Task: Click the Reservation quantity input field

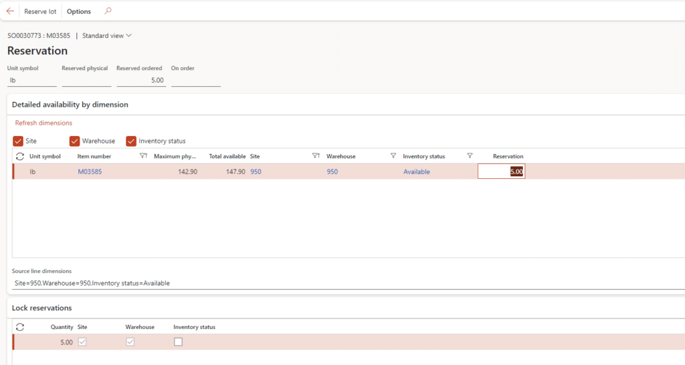Action: (x=501, y=171)
